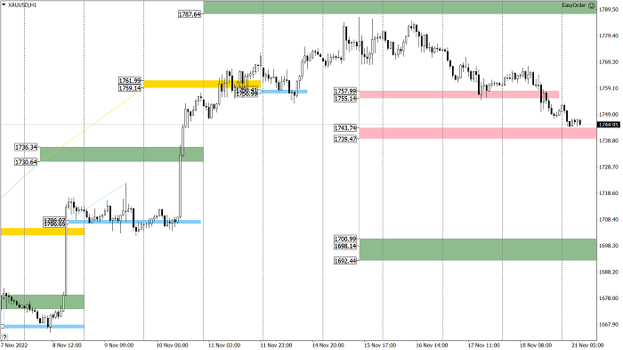Click the green zone at the 1678.00 level
The height and width of the screenshot is (350, 623).
click(43, 302)
